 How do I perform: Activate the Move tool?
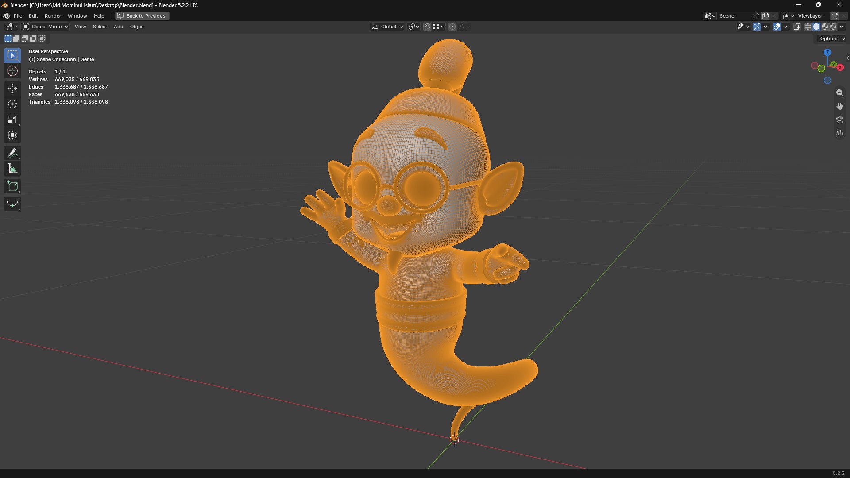pos(12,89)
